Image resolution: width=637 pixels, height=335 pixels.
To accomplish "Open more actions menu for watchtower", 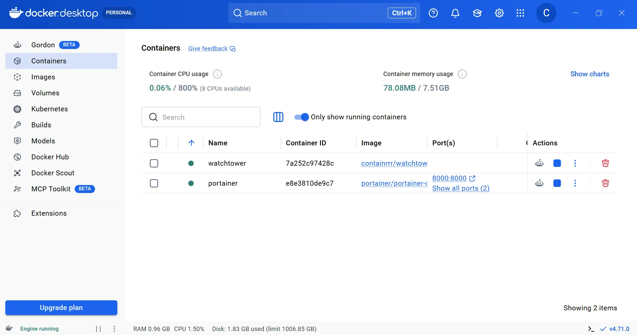I will click(x=575, y=163).
